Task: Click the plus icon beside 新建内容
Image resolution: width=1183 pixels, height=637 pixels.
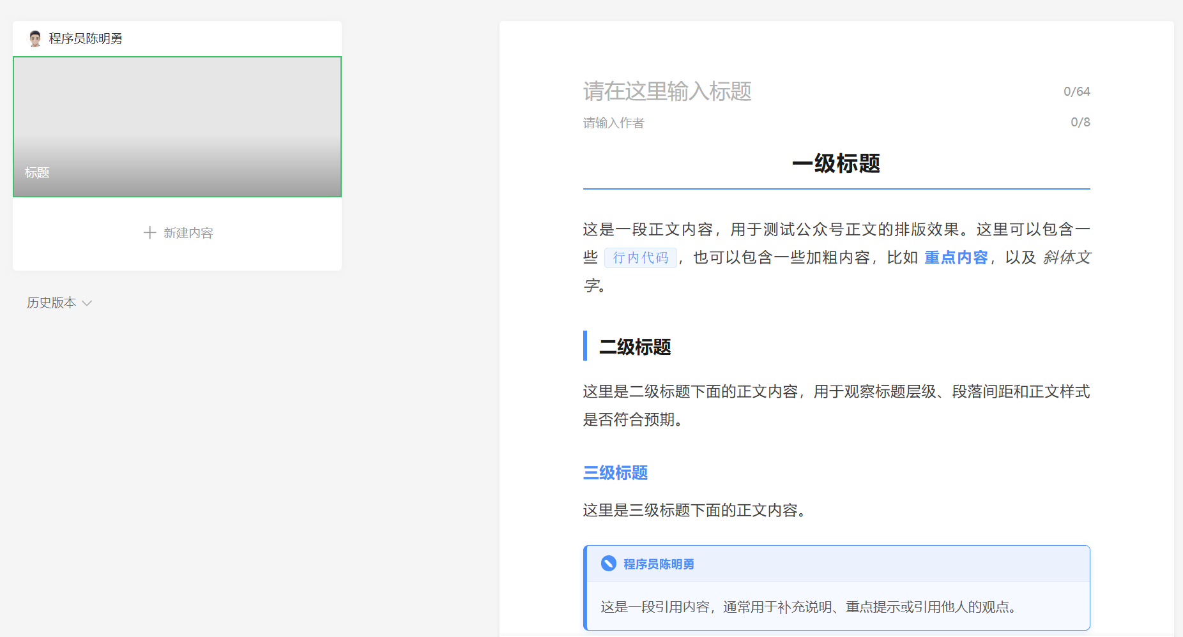Action: point(149,233)
